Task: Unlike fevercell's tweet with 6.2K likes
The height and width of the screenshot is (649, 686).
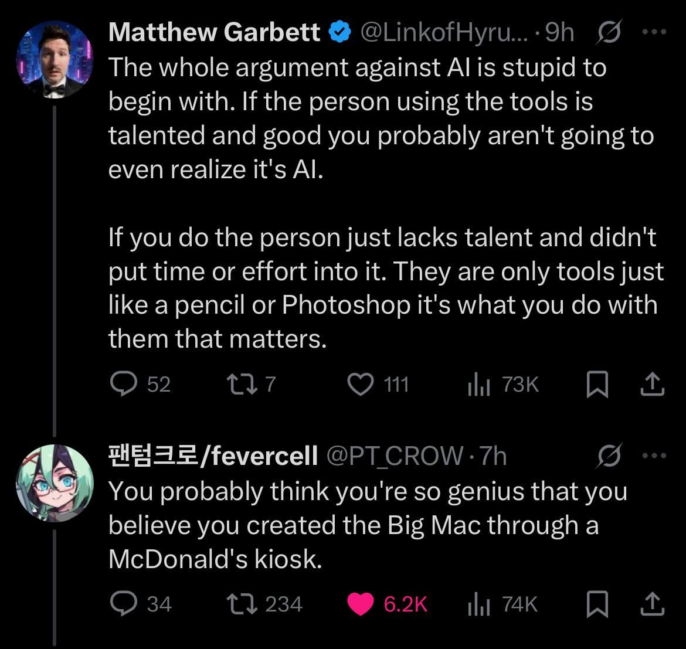Action: tap(361, 604)
